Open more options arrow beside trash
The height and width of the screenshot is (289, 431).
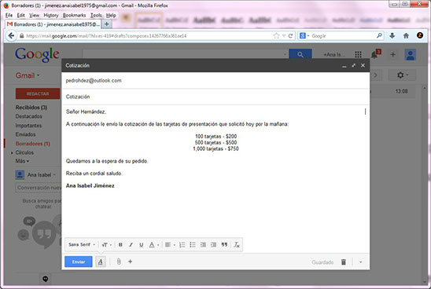point(361,262)
